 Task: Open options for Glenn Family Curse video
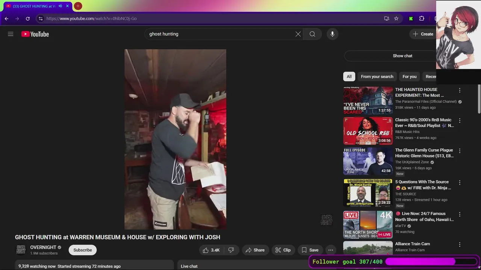[x=459, y=151]
